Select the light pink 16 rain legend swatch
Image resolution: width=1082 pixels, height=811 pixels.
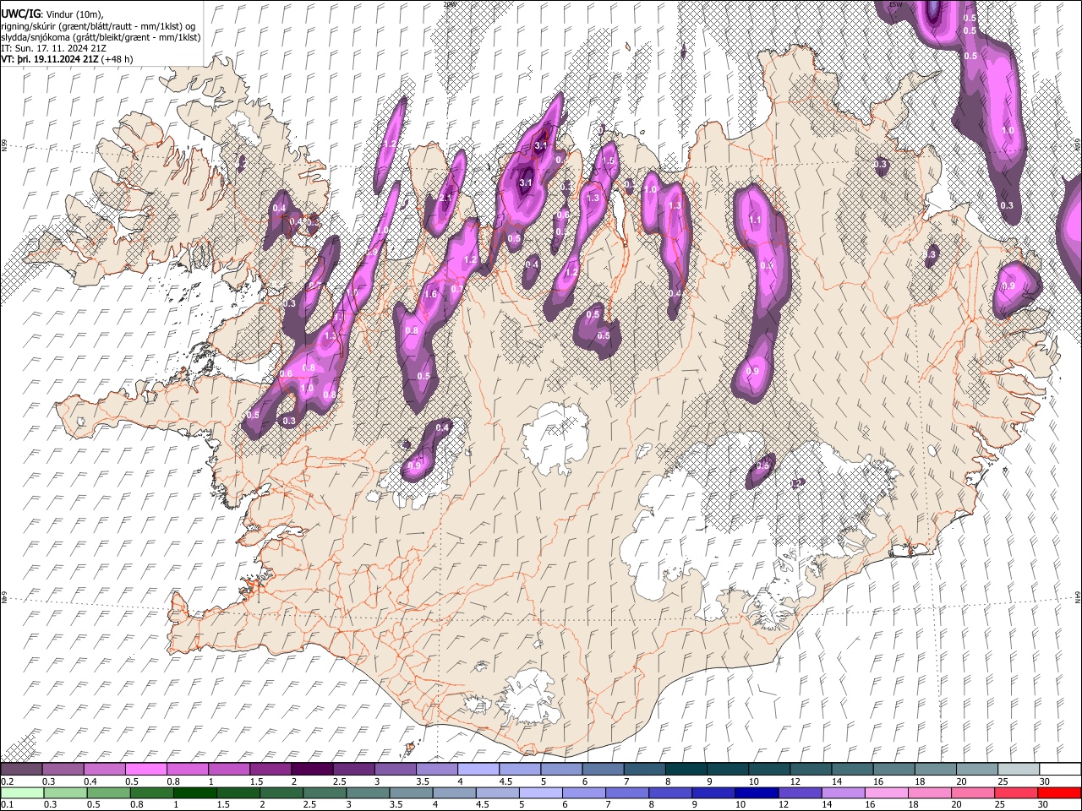click(x=887, y=792)
